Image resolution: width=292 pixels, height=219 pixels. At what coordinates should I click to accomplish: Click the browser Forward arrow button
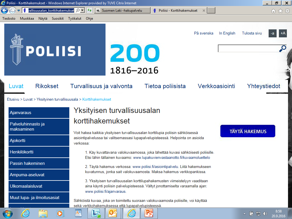click(x=12, y=11)
